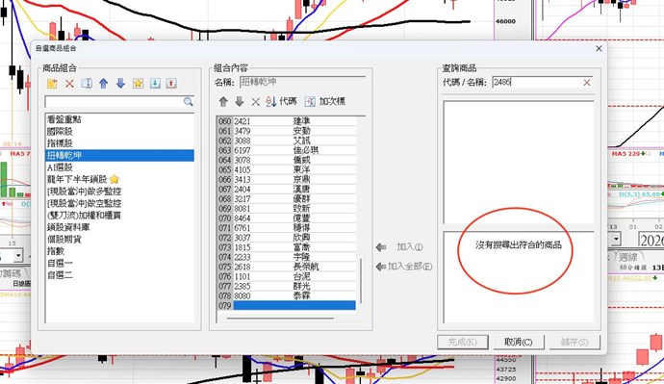Select row 075 長榮航

(x=287, y=267)
